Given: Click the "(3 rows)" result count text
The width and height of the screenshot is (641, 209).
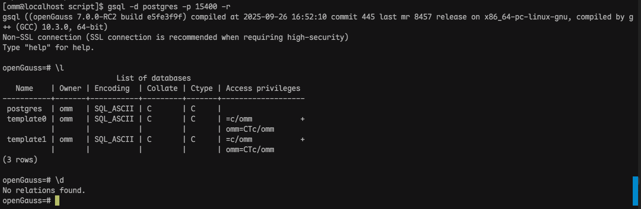Looking at the screenshot, I should (x=20, y=160).
